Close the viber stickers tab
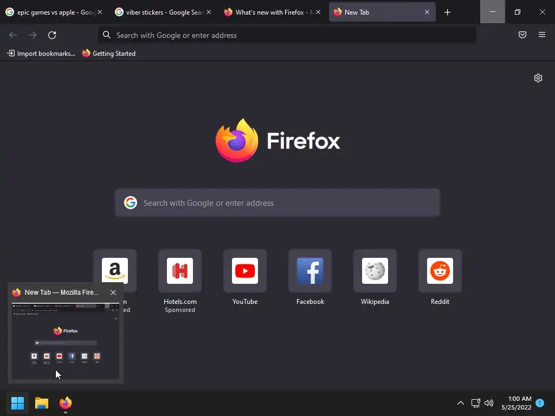Screen dimensions: 555x416 [x=209, y=12]
